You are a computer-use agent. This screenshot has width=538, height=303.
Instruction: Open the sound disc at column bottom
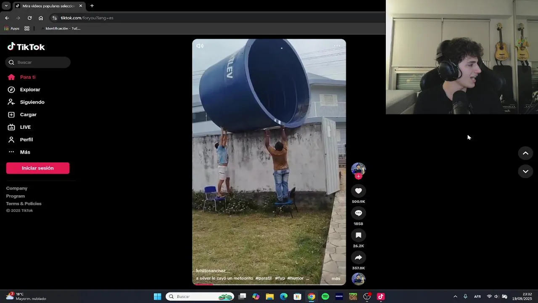359,279
